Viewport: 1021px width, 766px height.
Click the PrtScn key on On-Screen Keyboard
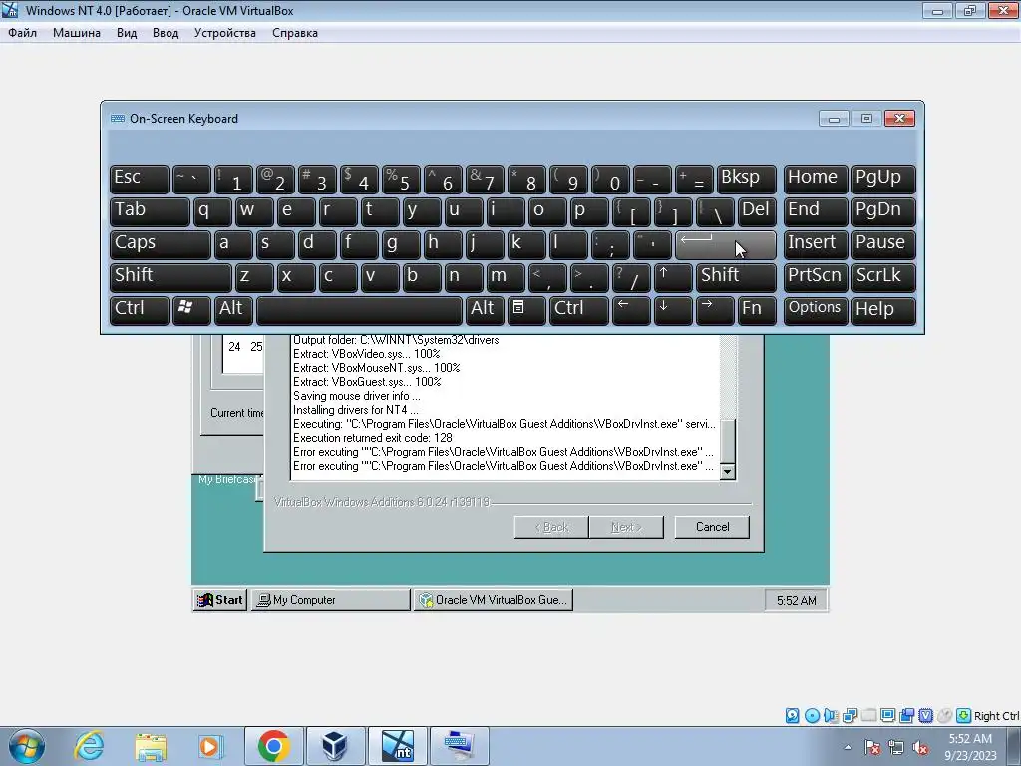815,277
